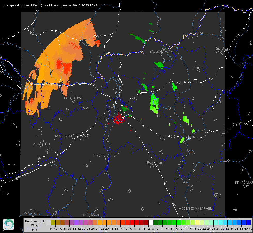The height and width of the screenshot is (233, 253).
Task: Click the 'A 4 (H)' road label
Action: (x=170, y=136)
